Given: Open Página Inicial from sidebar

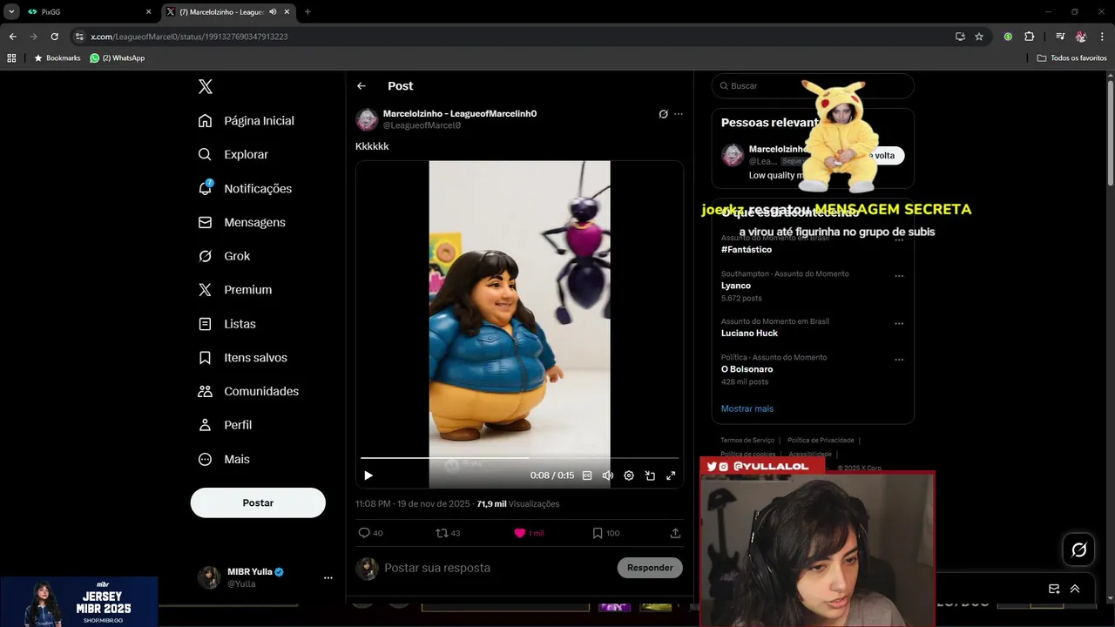Looking at the screenshot, I should 247,121.
